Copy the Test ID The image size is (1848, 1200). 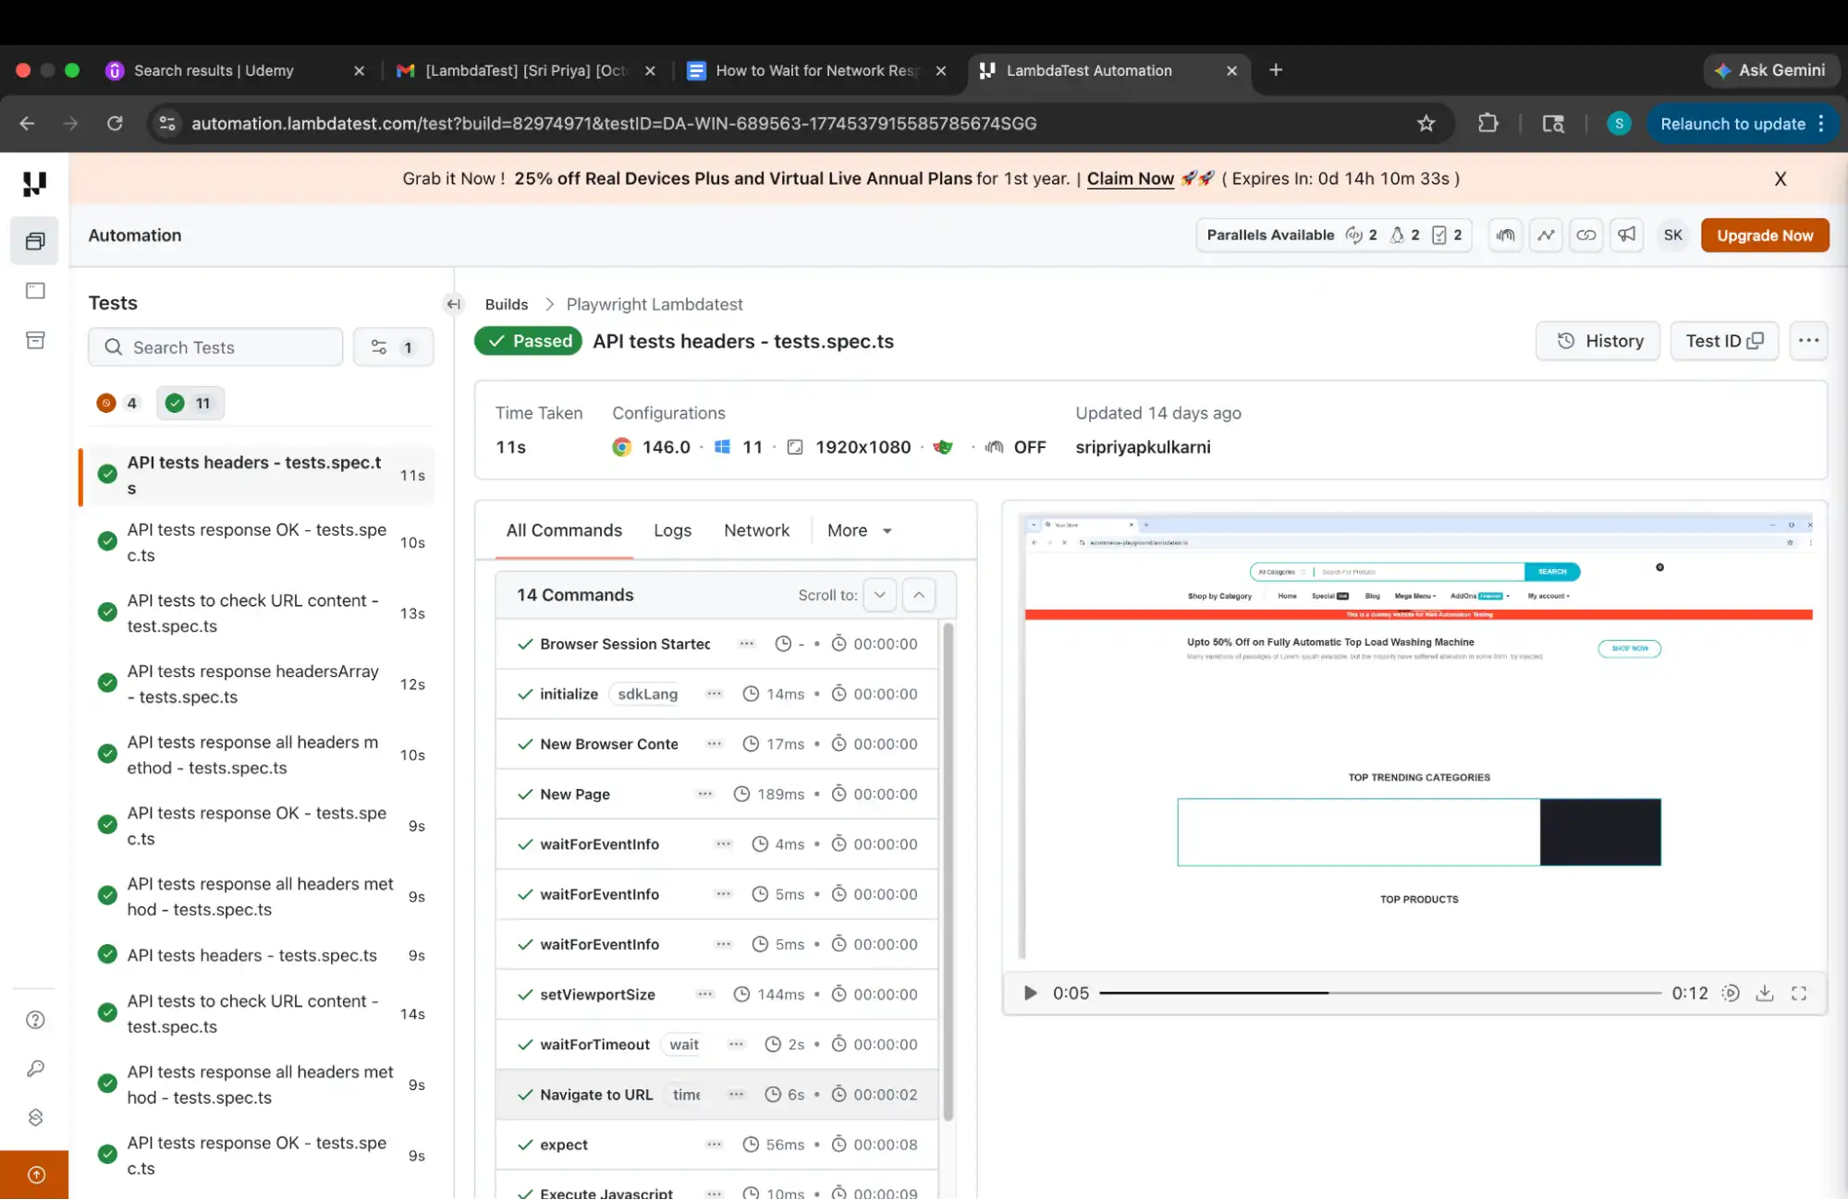tap(1724, 341)
